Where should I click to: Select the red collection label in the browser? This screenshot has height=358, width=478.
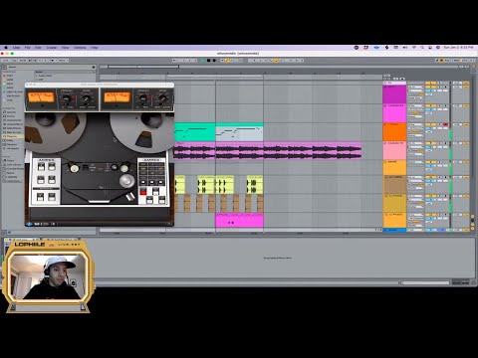[x=9, y=76]
